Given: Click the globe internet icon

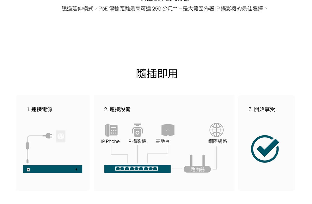Looking at the screenshot, I should 217,130.
